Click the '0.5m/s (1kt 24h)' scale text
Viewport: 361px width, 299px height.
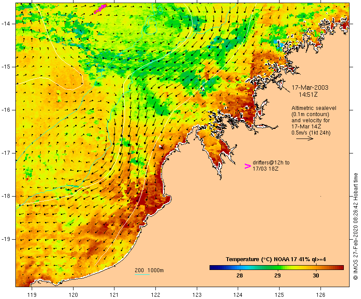click(311, 133)
